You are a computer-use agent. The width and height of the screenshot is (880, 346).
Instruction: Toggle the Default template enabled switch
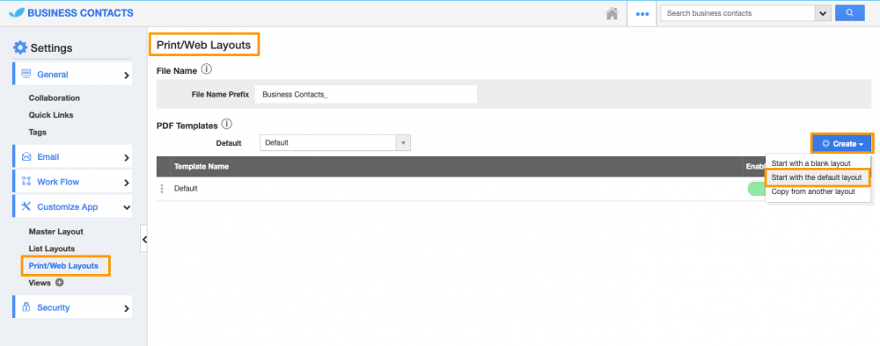(x=757, y=189)
